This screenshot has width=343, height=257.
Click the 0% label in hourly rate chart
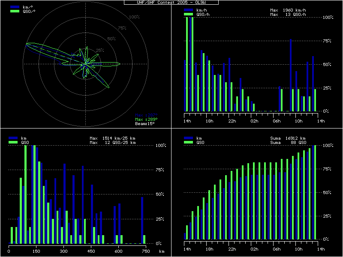pos(326,111)
